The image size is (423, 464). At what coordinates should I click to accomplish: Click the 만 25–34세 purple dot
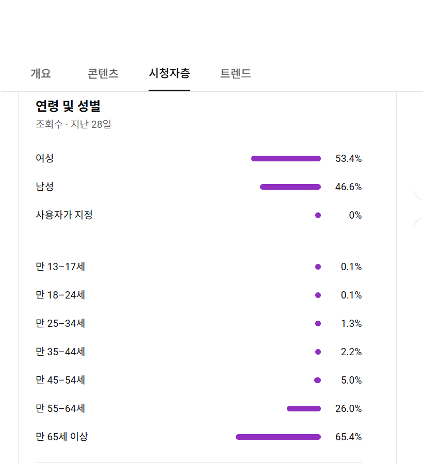[318, 323]
